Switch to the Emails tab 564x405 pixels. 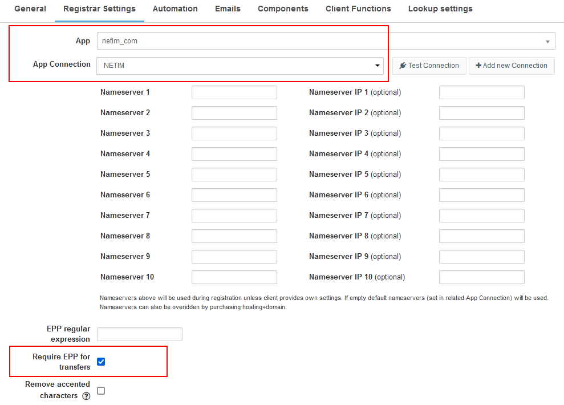pyautogui.click(x=227, y=9)
